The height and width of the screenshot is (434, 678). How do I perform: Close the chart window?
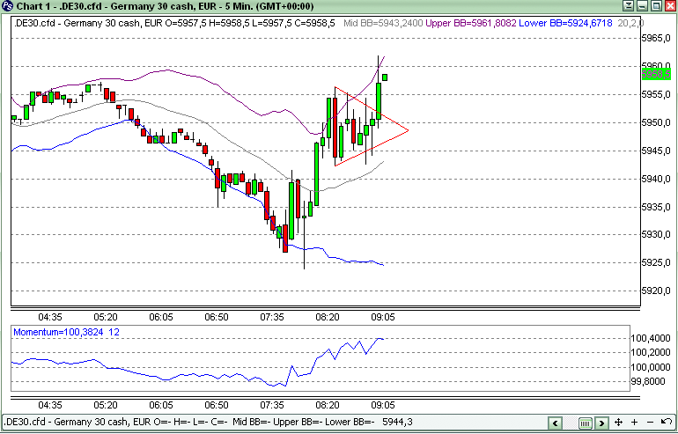pyautogui.click(x=670, y=6)
